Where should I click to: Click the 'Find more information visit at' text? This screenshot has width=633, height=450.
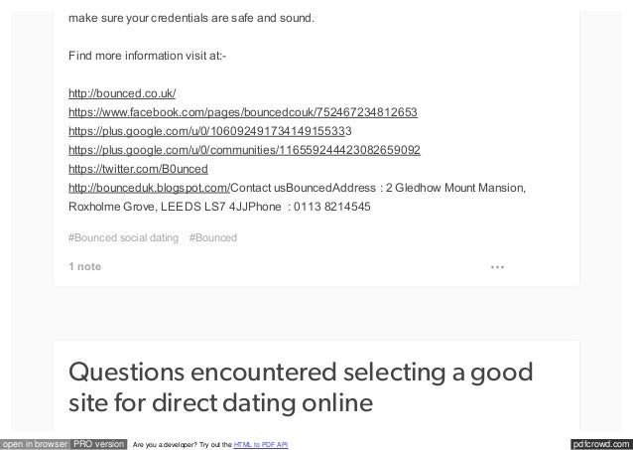148,56
